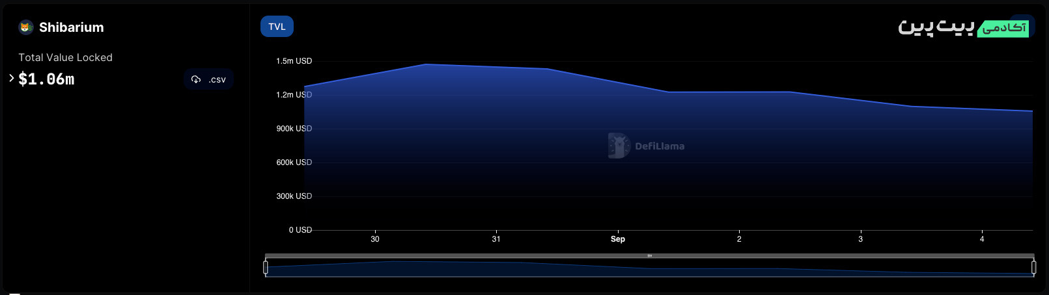Click the center grip of range bar
The image size is (1049, 295).
coord(649,256)
